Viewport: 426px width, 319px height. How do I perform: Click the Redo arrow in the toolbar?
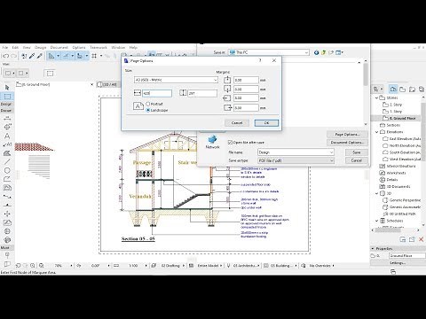pos(13,56)
